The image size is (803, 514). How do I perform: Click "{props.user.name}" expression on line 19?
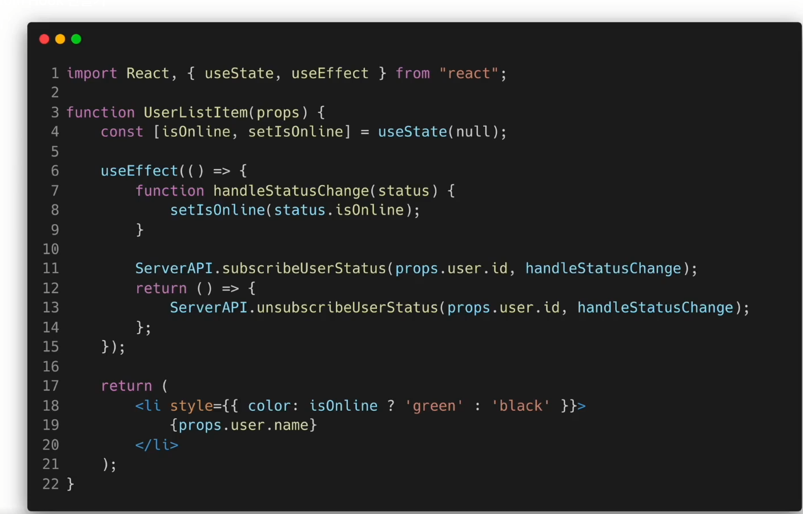click(243, 425)
